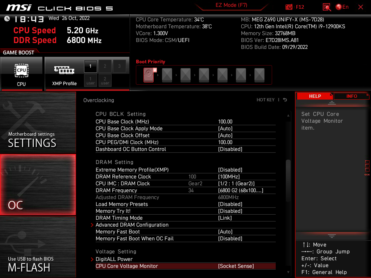
Task: Select XMP profile 1
Action: click(x=90, y=66)
